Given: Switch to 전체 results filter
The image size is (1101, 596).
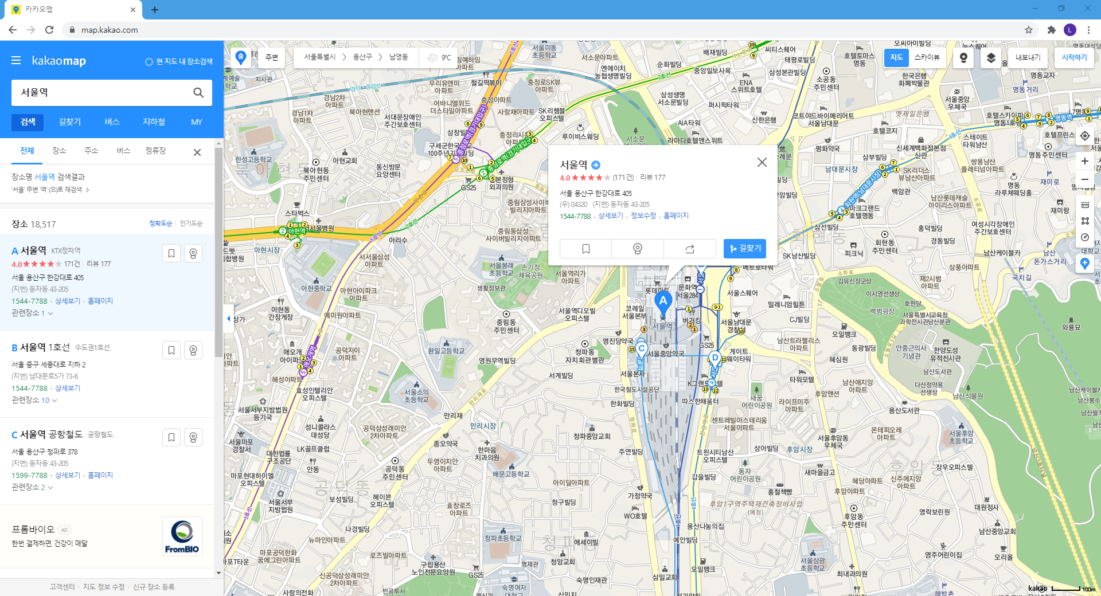Looking at the screenshot, I should pyautogui.click(x=27, y=151).
